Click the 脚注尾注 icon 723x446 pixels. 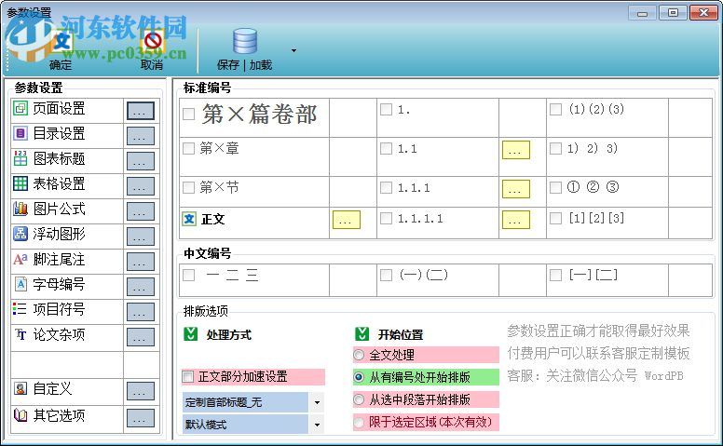click(20, 259)
